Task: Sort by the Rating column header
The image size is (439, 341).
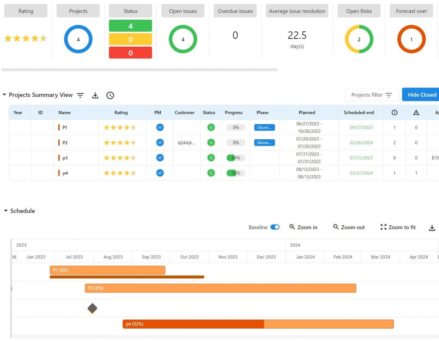Action: pos(121,113)
